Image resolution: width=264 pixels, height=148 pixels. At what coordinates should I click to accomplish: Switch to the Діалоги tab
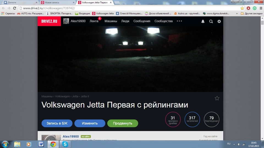pyautogui.click(x=20, y=2)
